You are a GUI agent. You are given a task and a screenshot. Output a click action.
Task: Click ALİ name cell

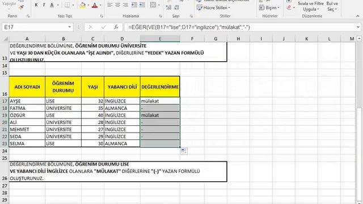[x=27, y=122]
